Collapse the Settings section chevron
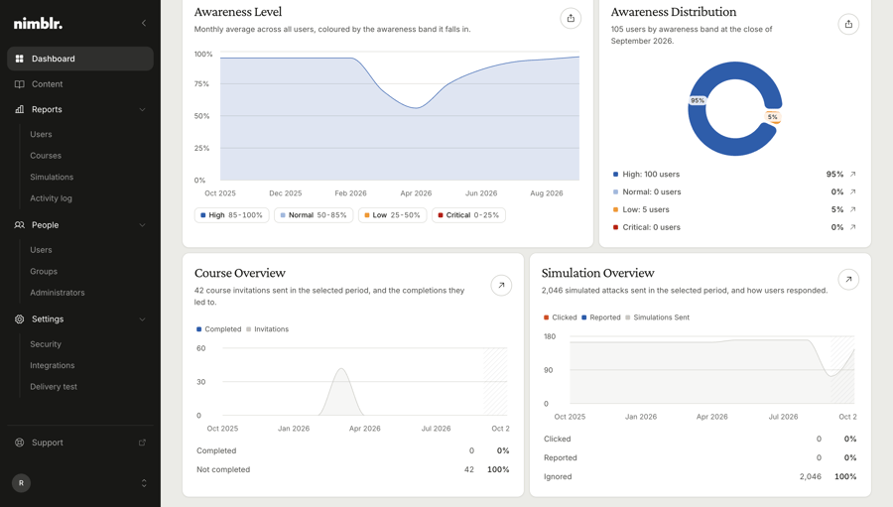893x507 pixels. pyautogui.click(x=142, y=319)
